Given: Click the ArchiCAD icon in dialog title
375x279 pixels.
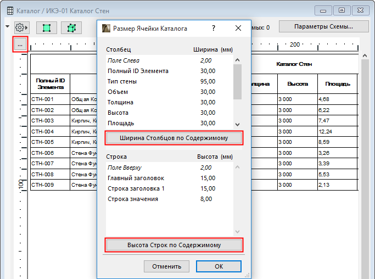Looking at the screenshot, I should click(x=106, y=28).
